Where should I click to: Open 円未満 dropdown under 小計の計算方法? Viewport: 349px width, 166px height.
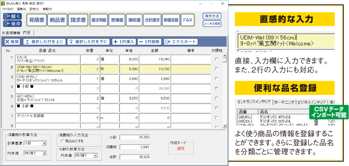coord(86,155)
